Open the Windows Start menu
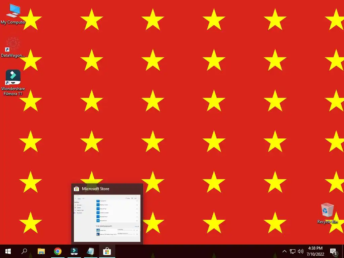This screenshot has width=344, height=258. [x=8, y=251]
